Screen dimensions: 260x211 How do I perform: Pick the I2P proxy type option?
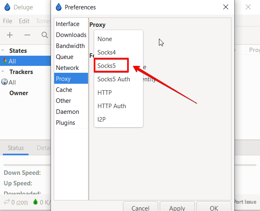point(102,119)
